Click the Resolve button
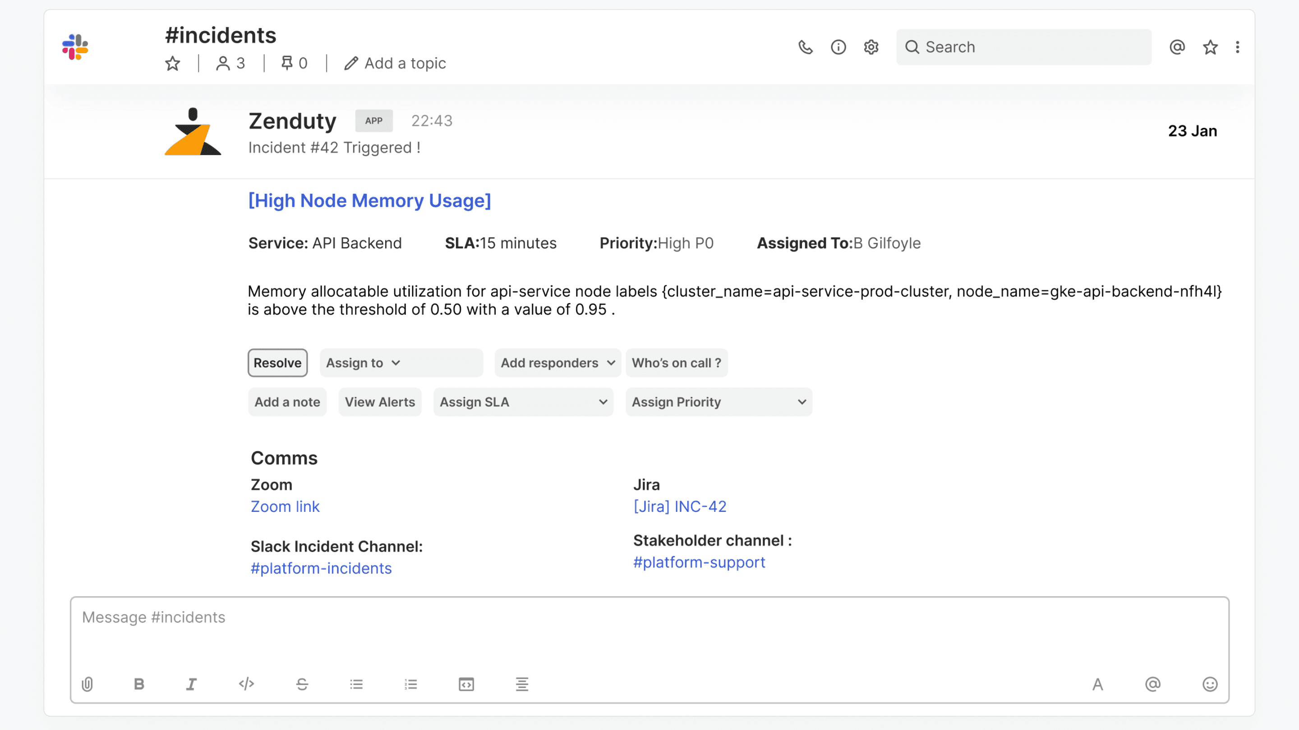Viewport: 1299px width, 730px height. (x=277, y=363)
